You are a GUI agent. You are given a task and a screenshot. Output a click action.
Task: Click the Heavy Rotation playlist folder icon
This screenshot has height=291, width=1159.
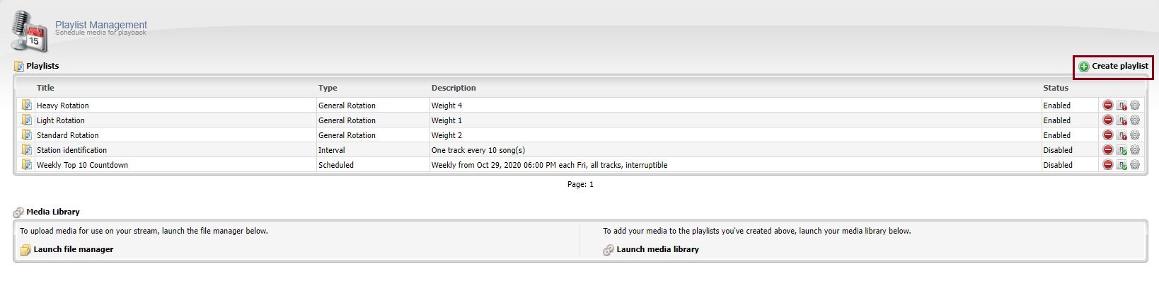click(x=27, y=105)
